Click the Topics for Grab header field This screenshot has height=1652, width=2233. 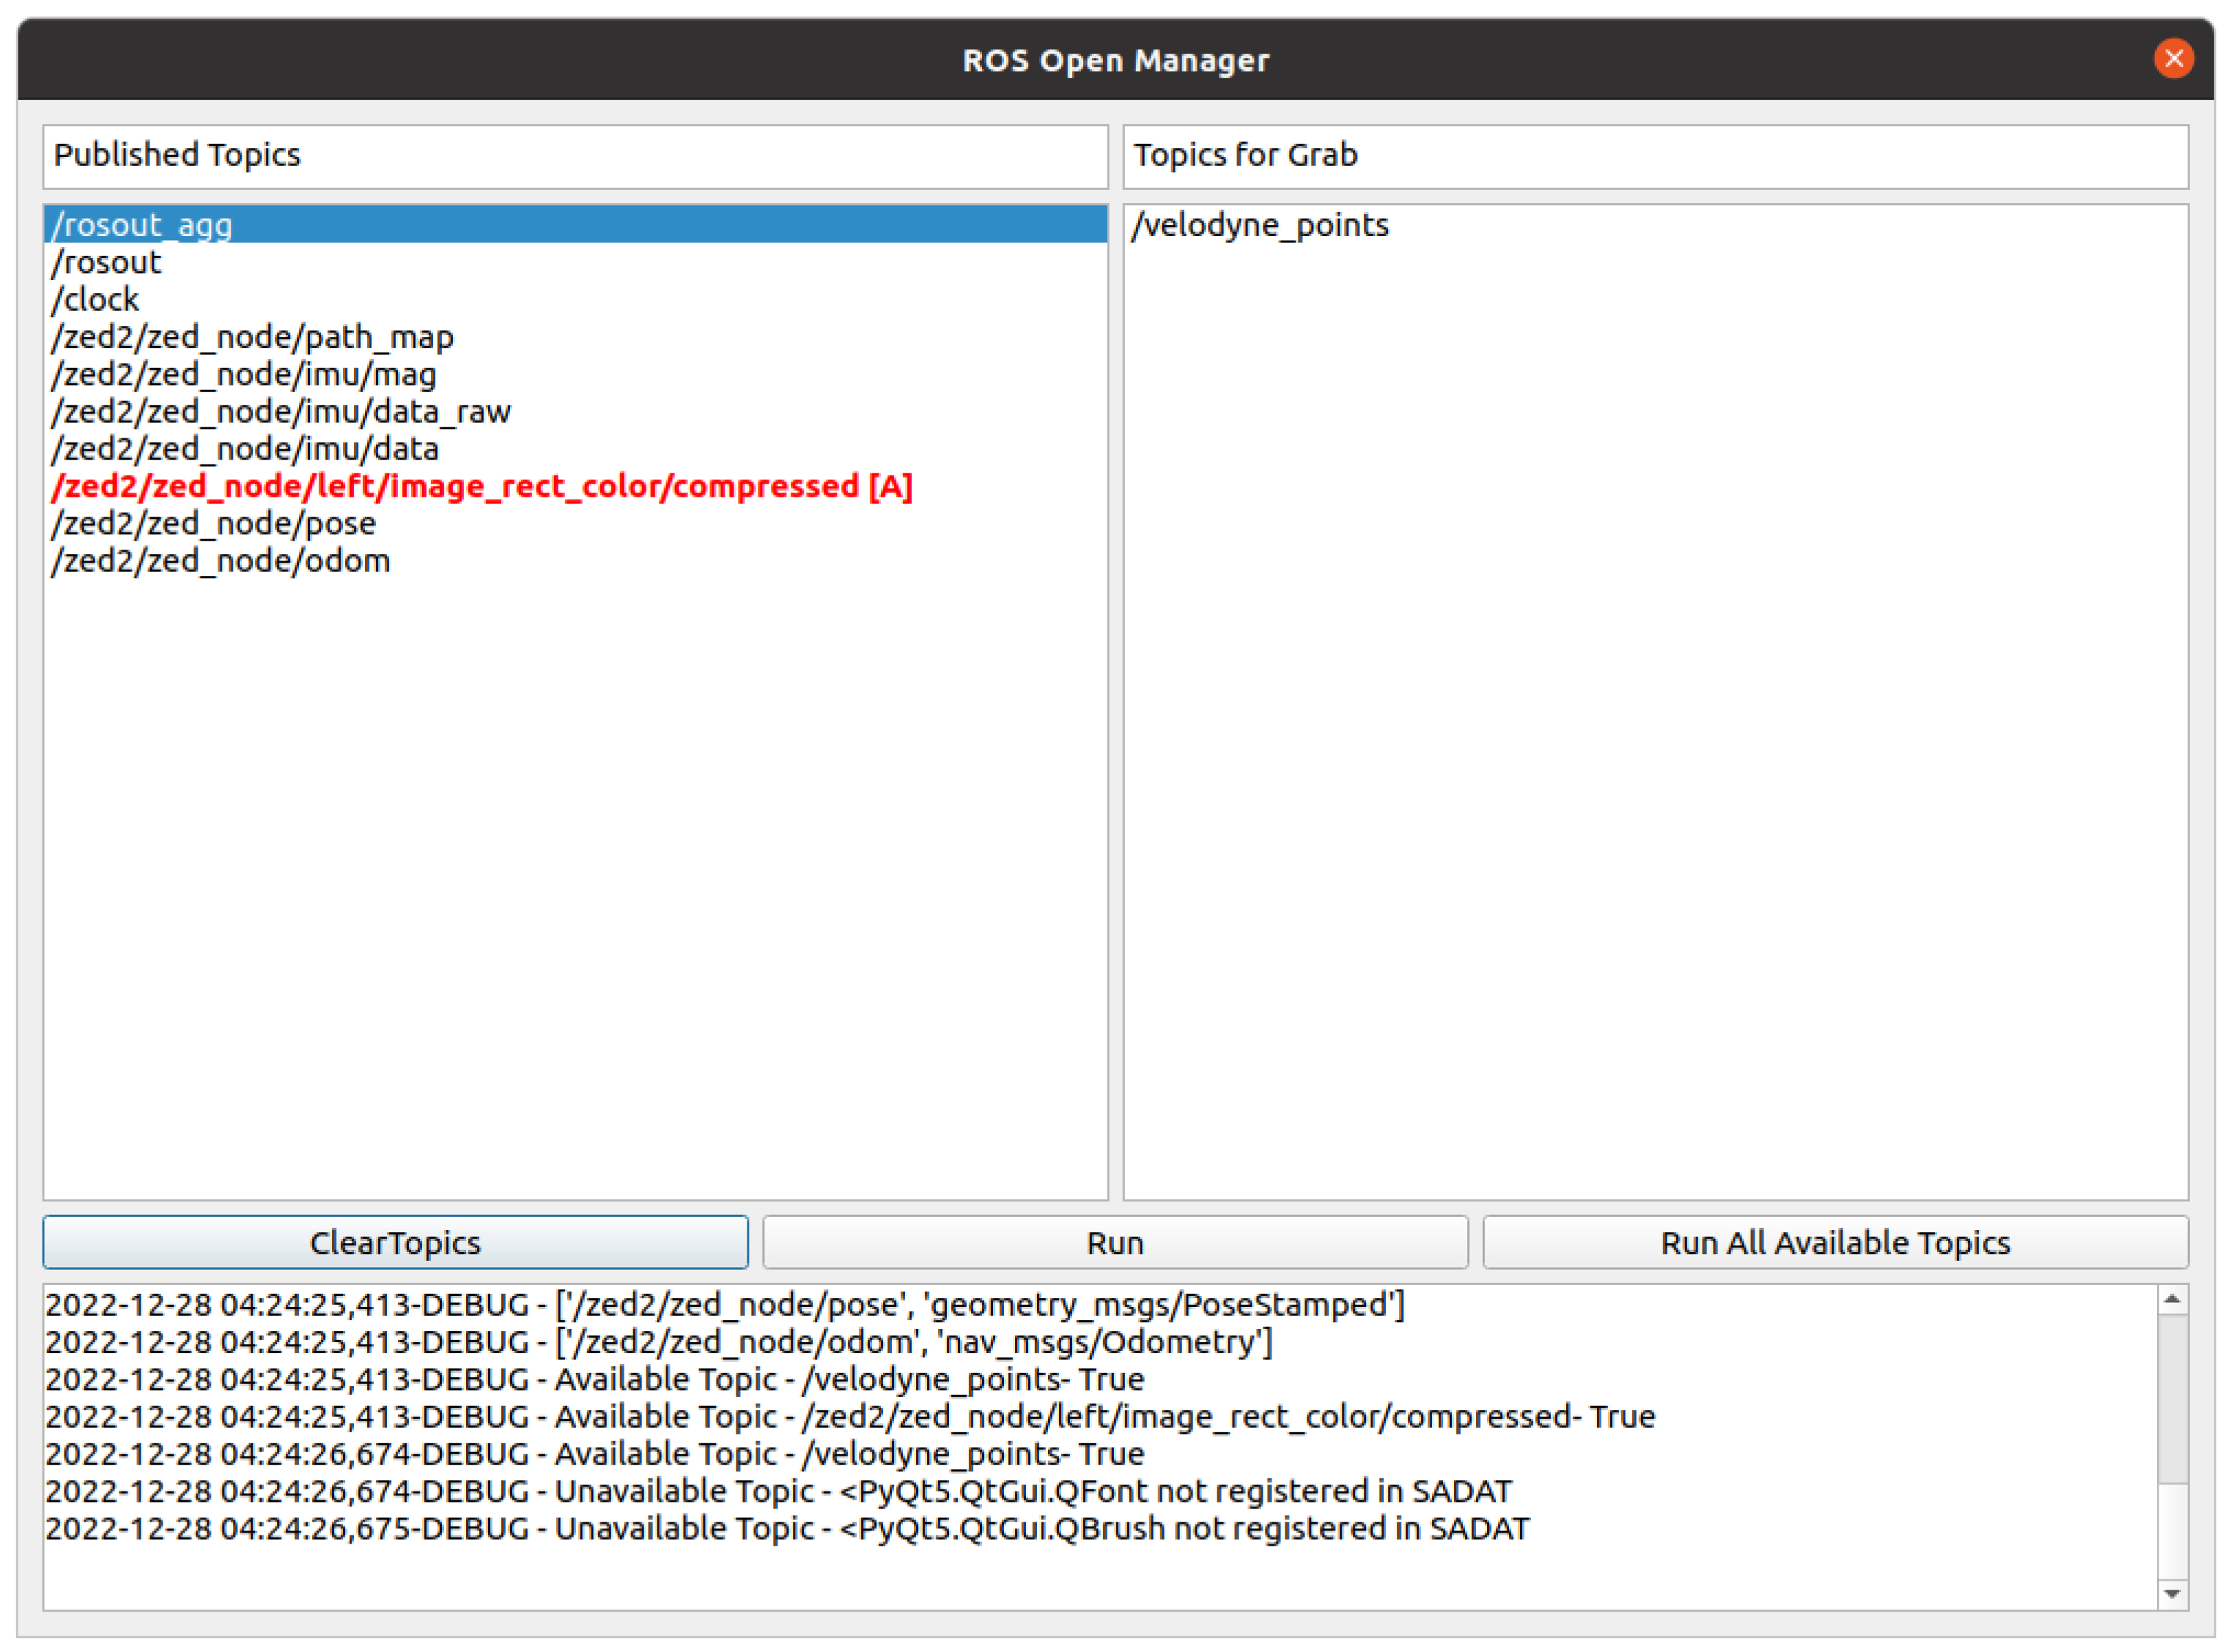pyautogui.click(x=1655, y=156)
